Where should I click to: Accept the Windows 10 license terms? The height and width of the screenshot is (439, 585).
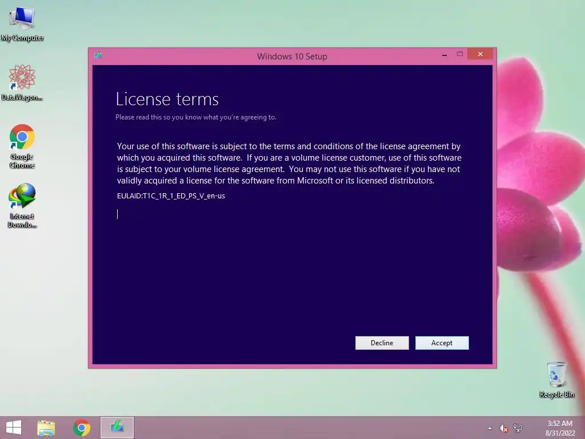pos(442,343)
